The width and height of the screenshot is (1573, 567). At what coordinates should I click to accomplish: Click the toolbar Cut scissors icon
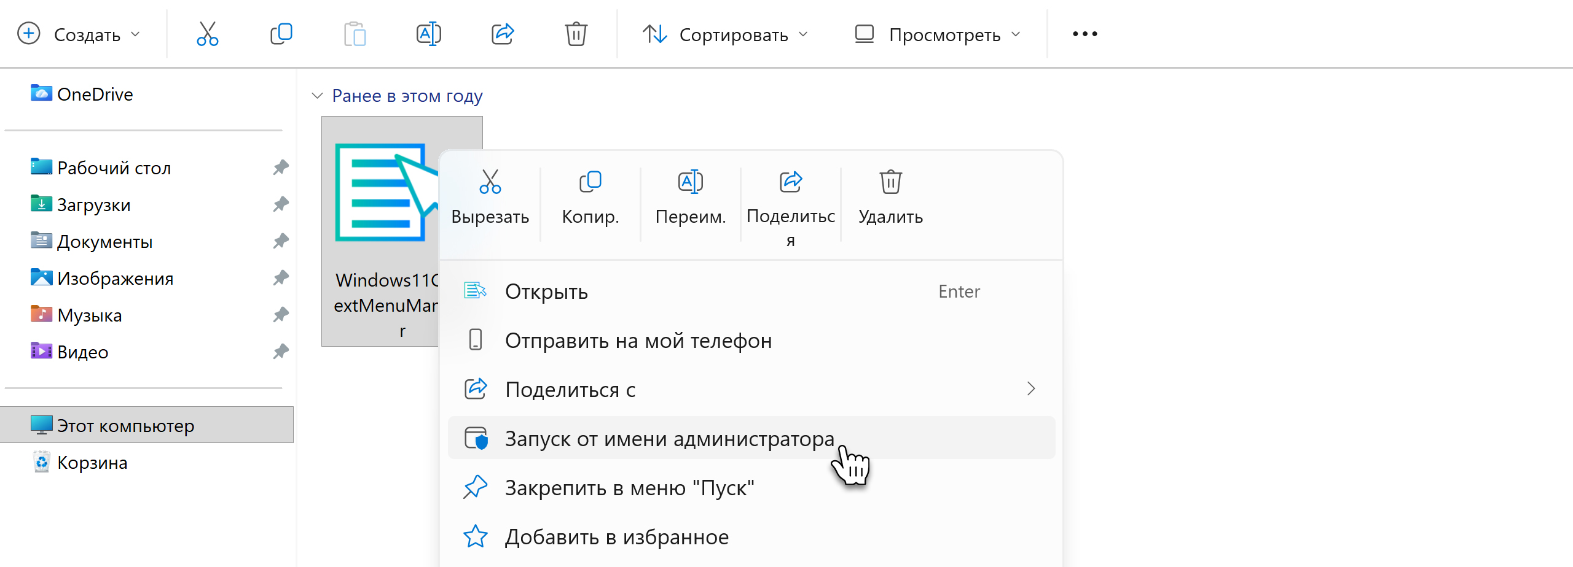click(208, 34)
